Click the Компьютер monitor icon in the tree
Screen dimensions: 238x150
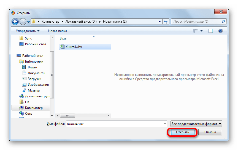click(x=21, y=108)
